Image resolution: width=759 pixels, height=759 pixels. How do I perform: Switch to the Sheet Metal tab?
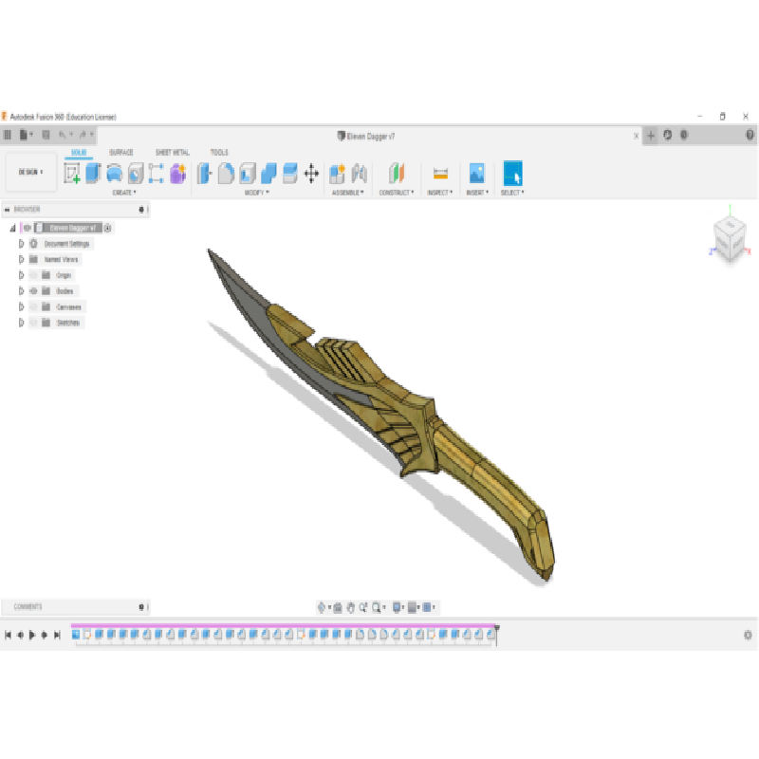(x=172, y=152)
